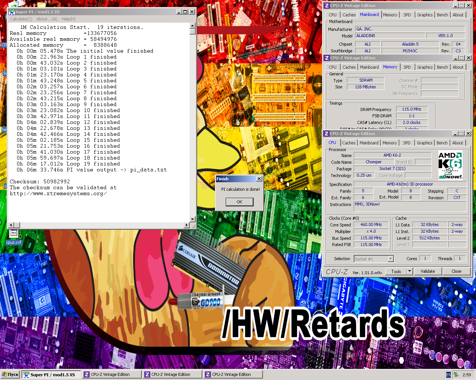The image size is (476, 380).
Task: Click the Super PI title bar icon
Action: click(x=12, y=12)
